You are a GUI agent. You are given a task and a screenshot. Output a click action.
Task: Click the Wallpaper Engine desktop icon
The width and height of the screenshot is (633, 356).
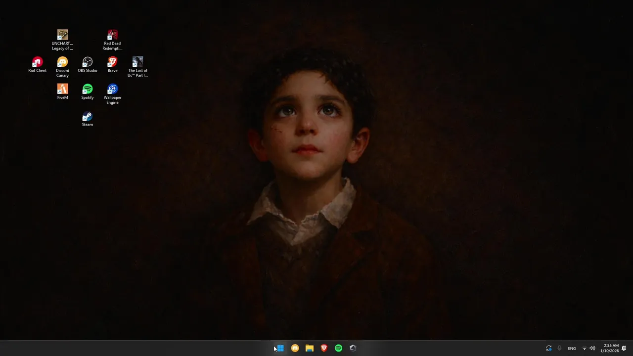click(112, 94)
